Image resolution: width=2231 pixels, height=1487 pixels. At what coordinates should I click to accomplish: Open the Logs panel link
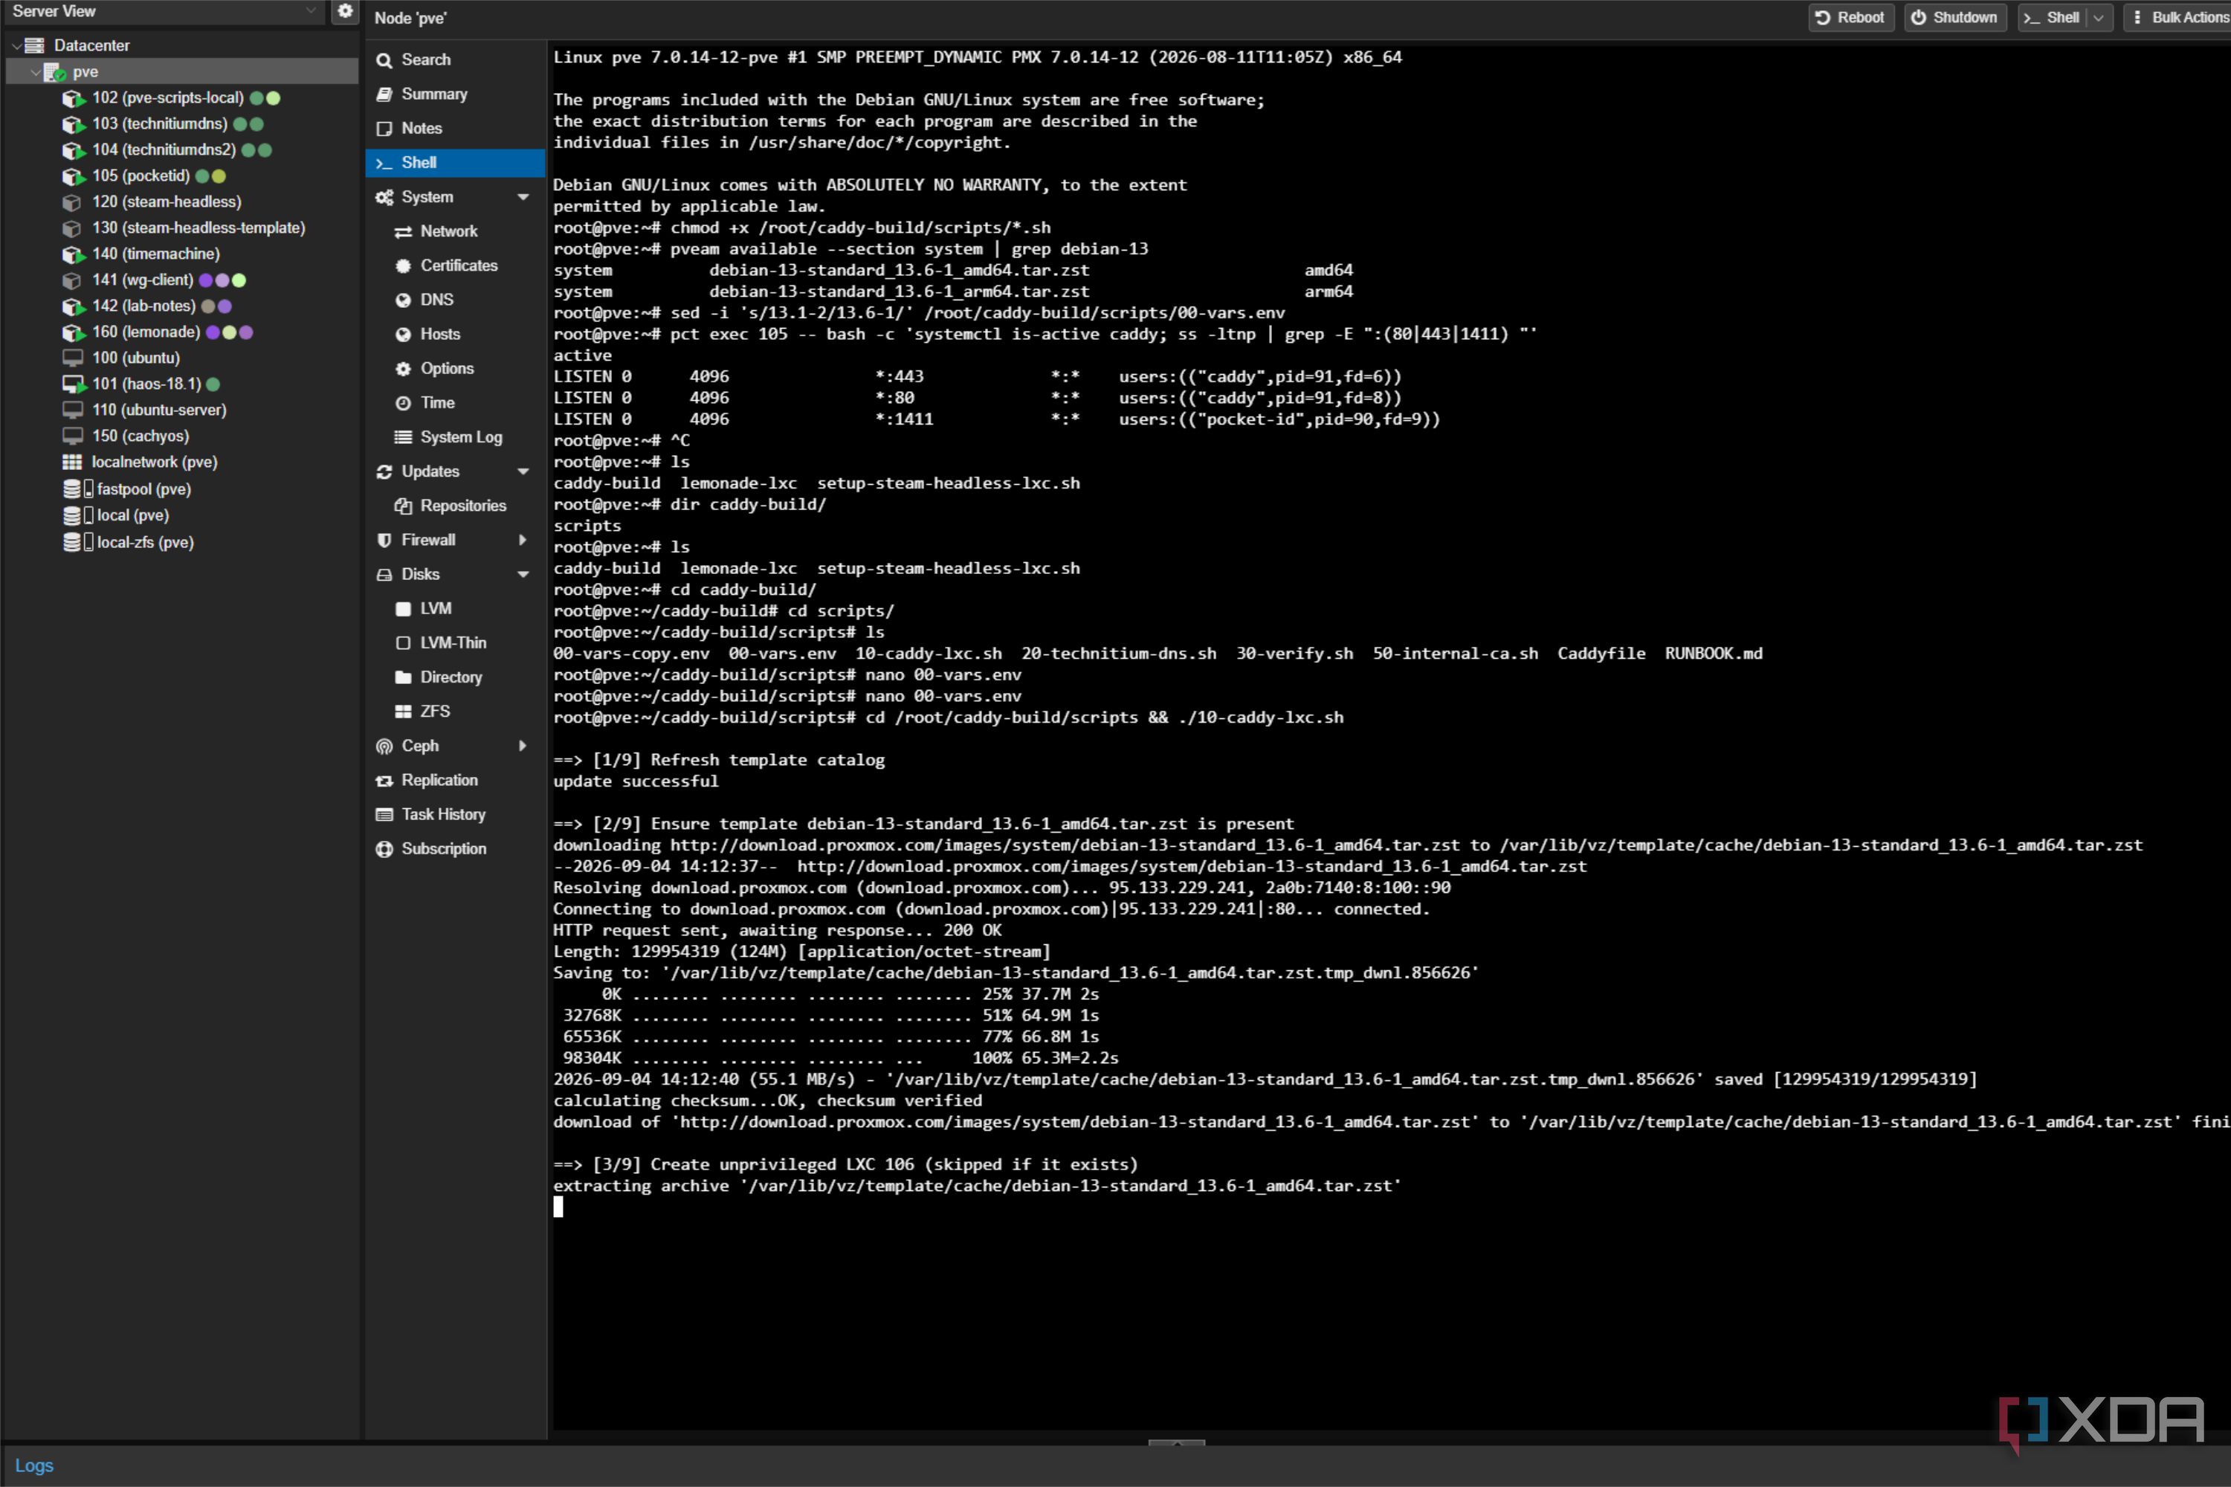(34, 1465)
